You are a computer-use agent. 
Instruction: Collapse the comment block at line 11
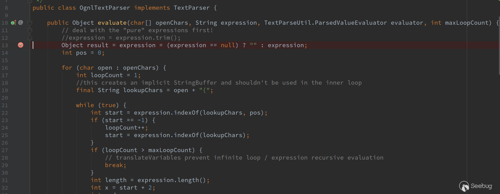pyautogui.click(x=30, y=30)
